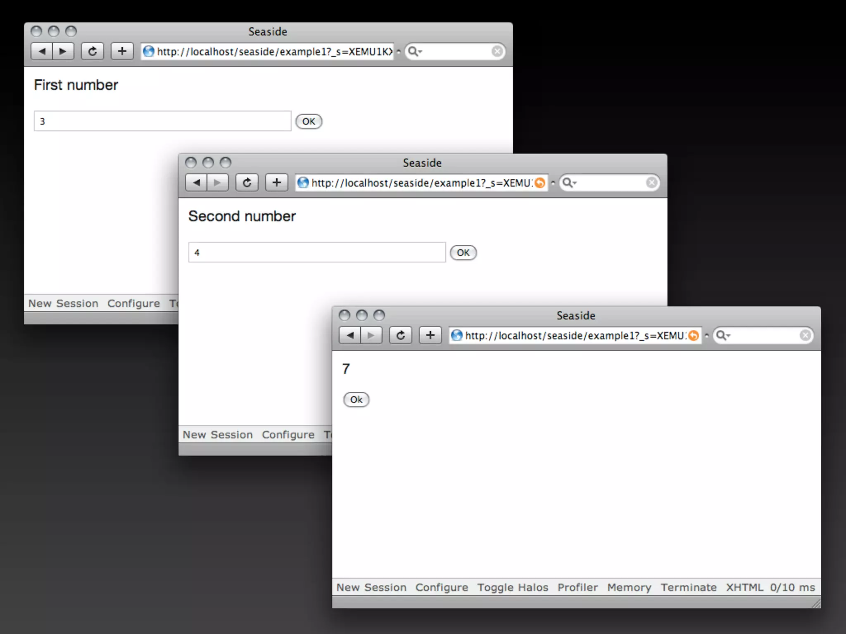846x634 pixels.
Task: Click orange snapback icon in result window address bar
Action: pos(694,336)
